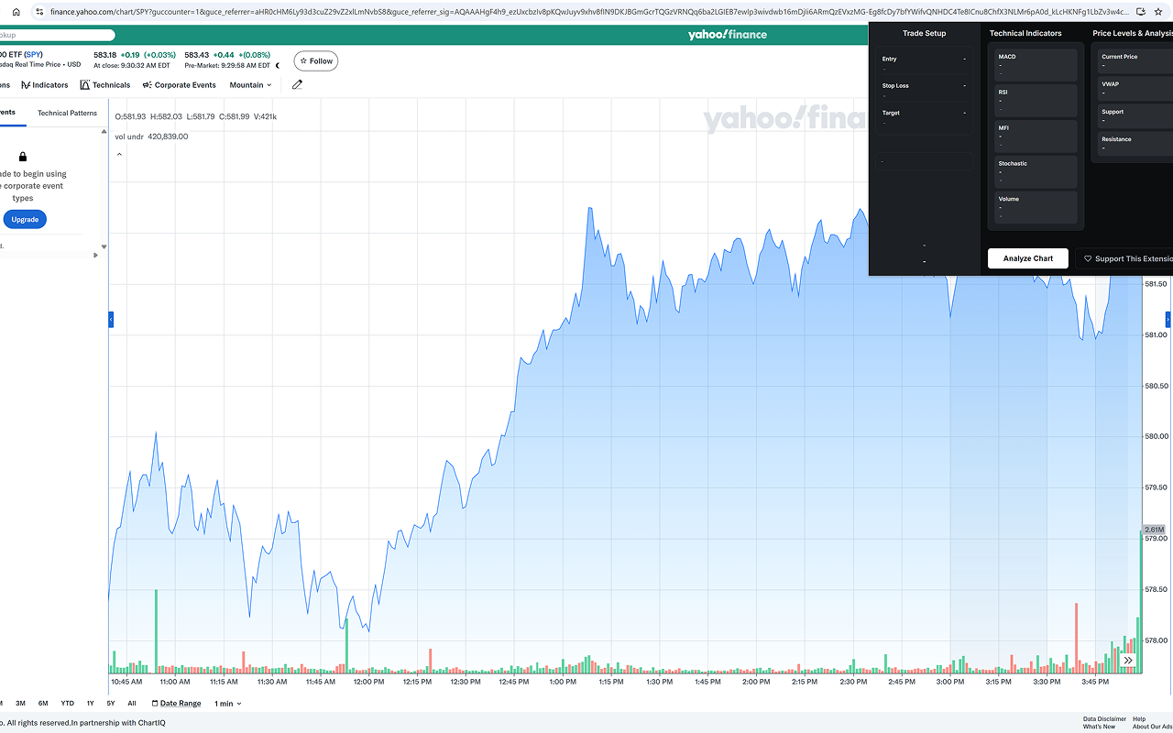The image size is (1173, 733).
Task: Open Data Disclaimer footer link
Action: (1104, 719)
